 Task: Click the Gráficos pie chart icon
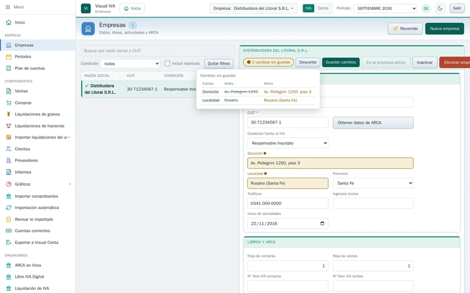tap(9, 184)
